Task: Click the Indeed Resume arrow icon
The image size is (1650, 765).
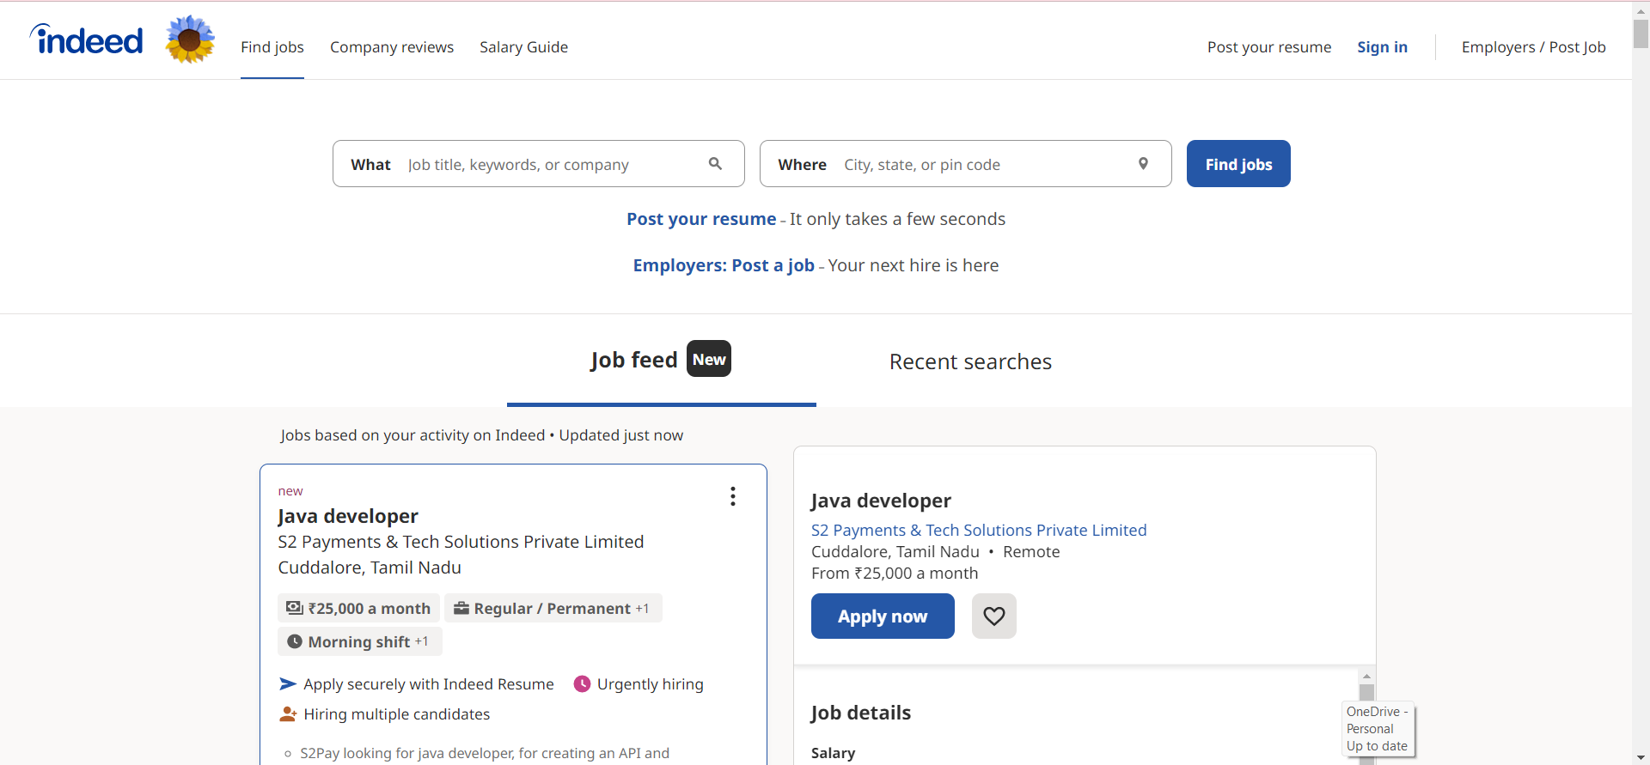Action: pyautogui.click(x=288, y=684)
